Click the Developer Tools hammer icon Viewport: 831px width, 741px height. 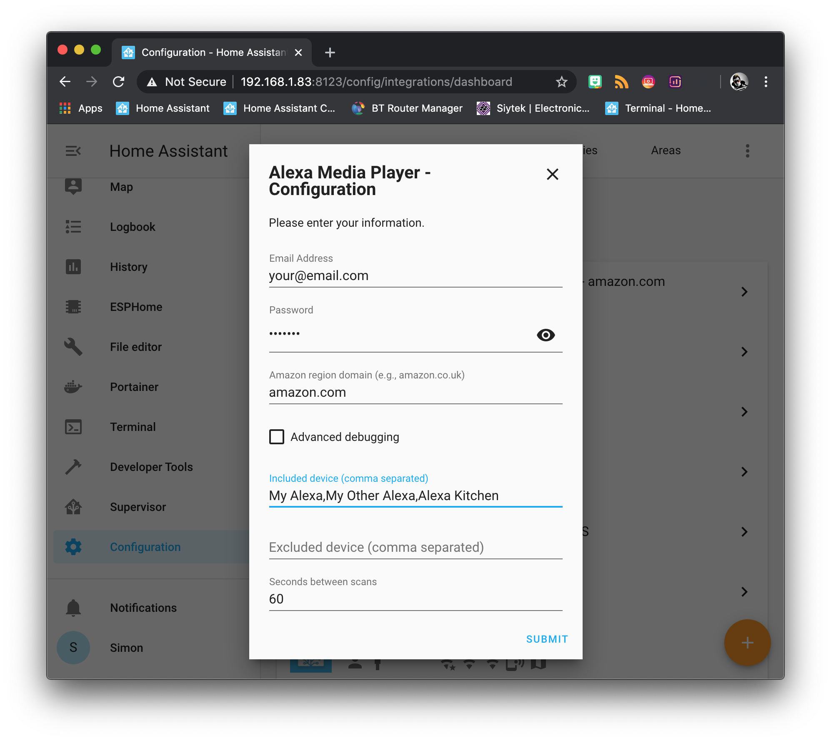coord(73,466)
